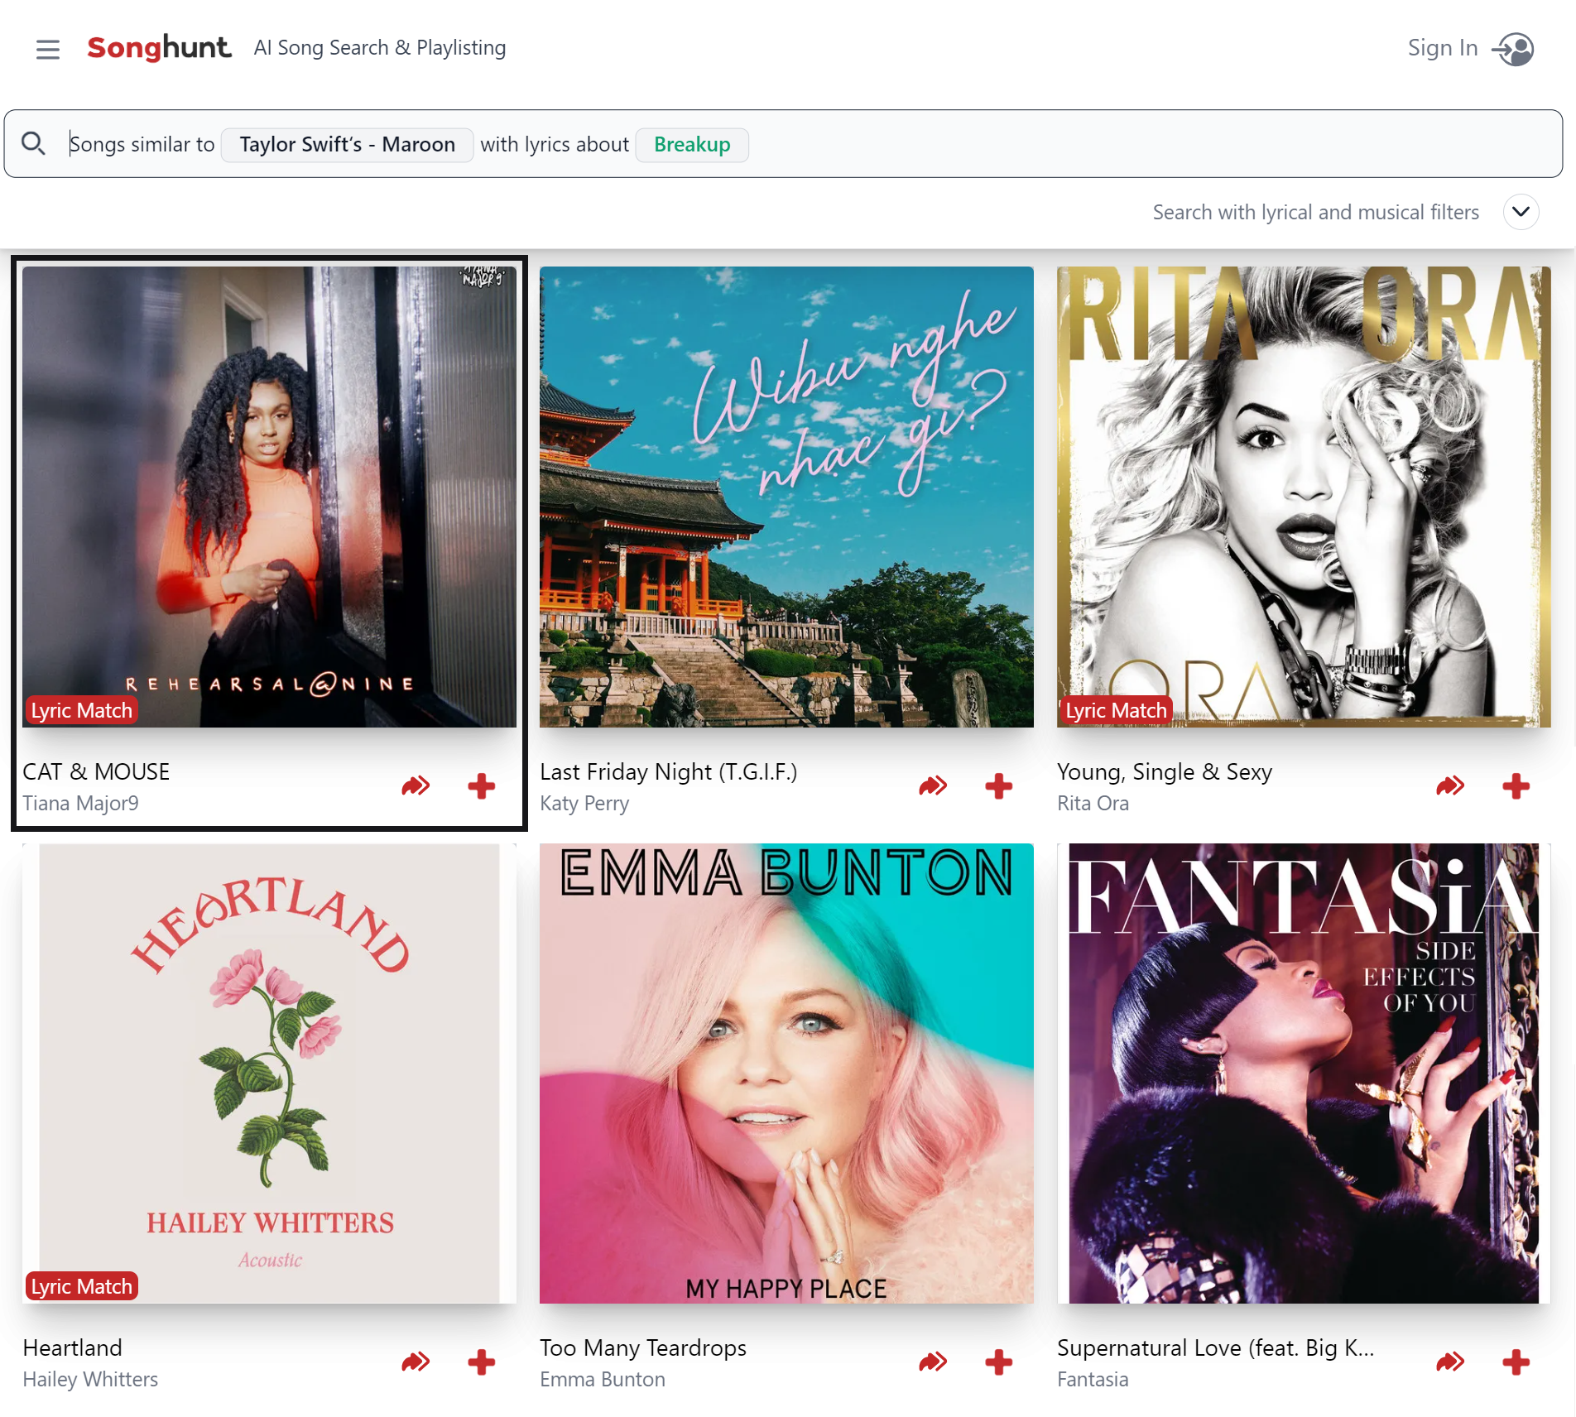The width and height of the screenshot is (1576, 1417).
Task: Open the Rita Ora album cover
Action: coord(1303,497)
